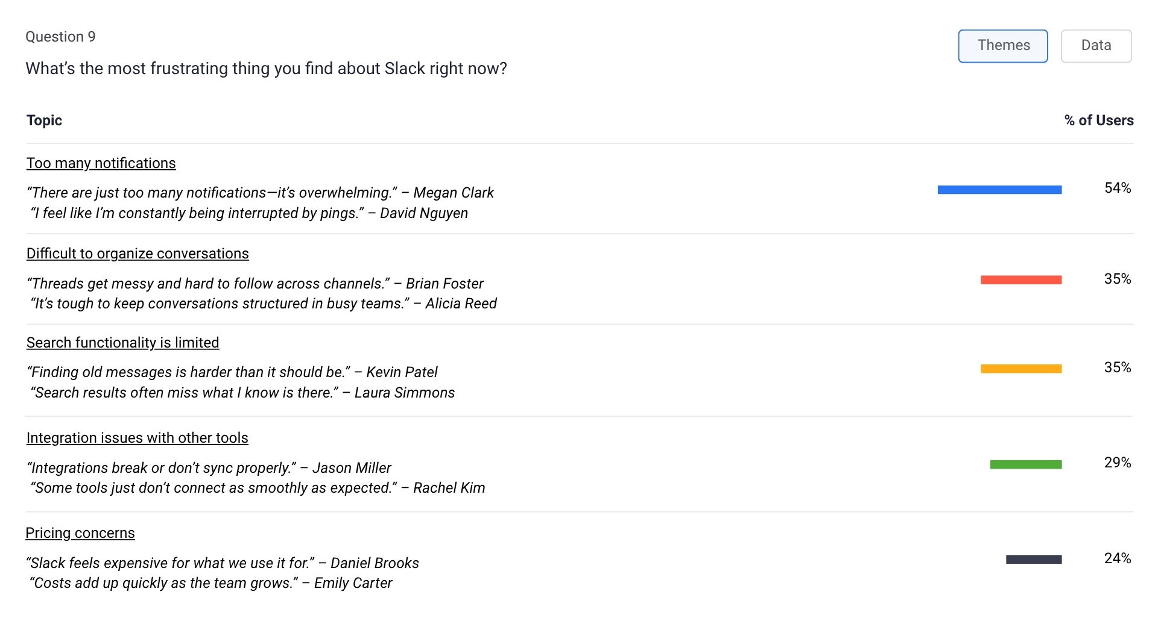The image size is (1158, 618).
Task: Switch to the Data view
Action: (1095, 46)
